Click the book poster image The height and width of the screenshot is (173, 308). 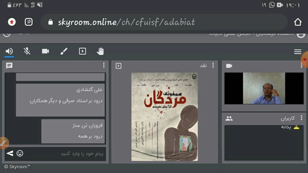pos(165,117)
